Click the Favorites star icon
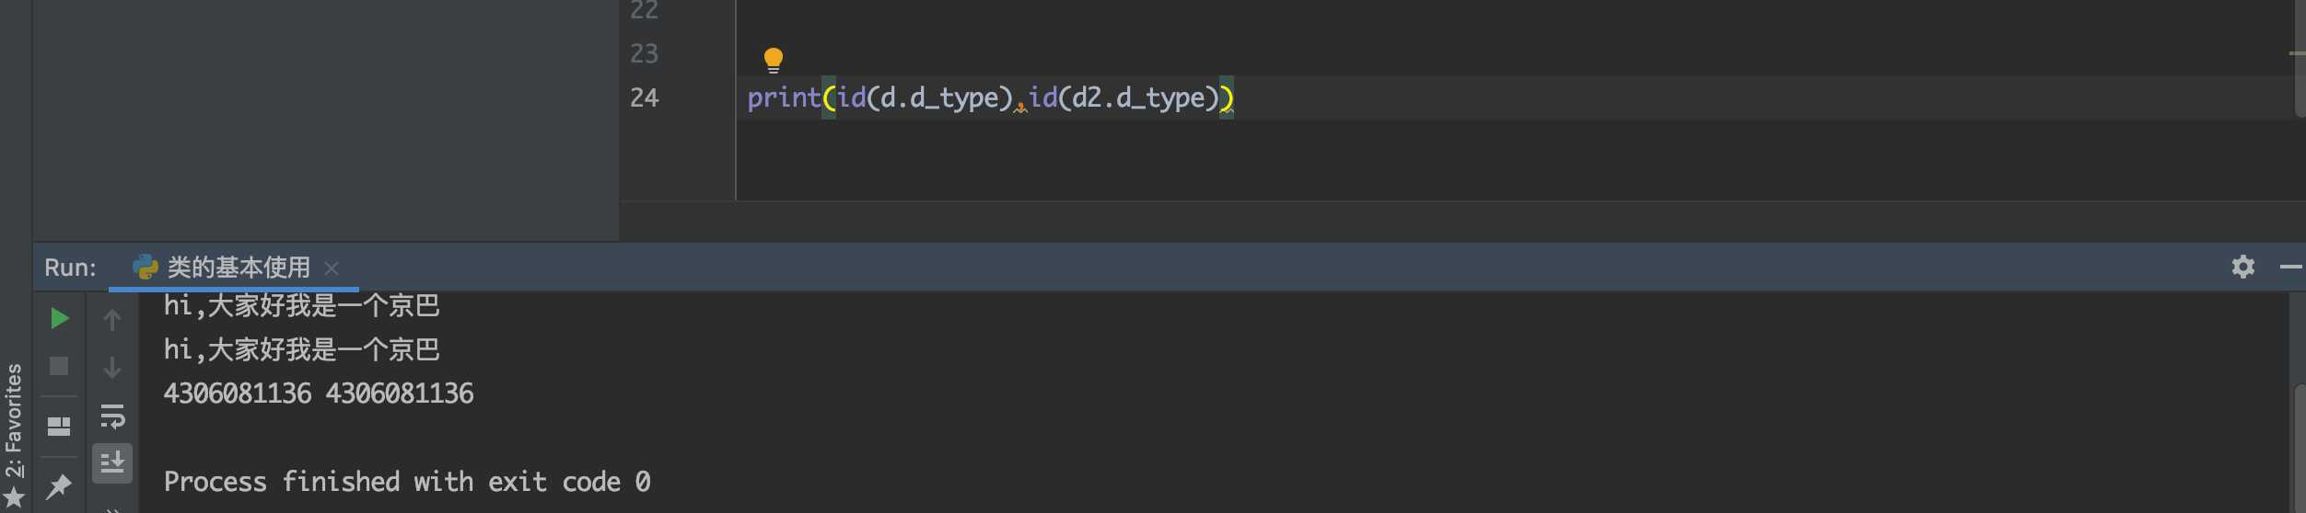The image size is (2306, 513). point(14,498)
